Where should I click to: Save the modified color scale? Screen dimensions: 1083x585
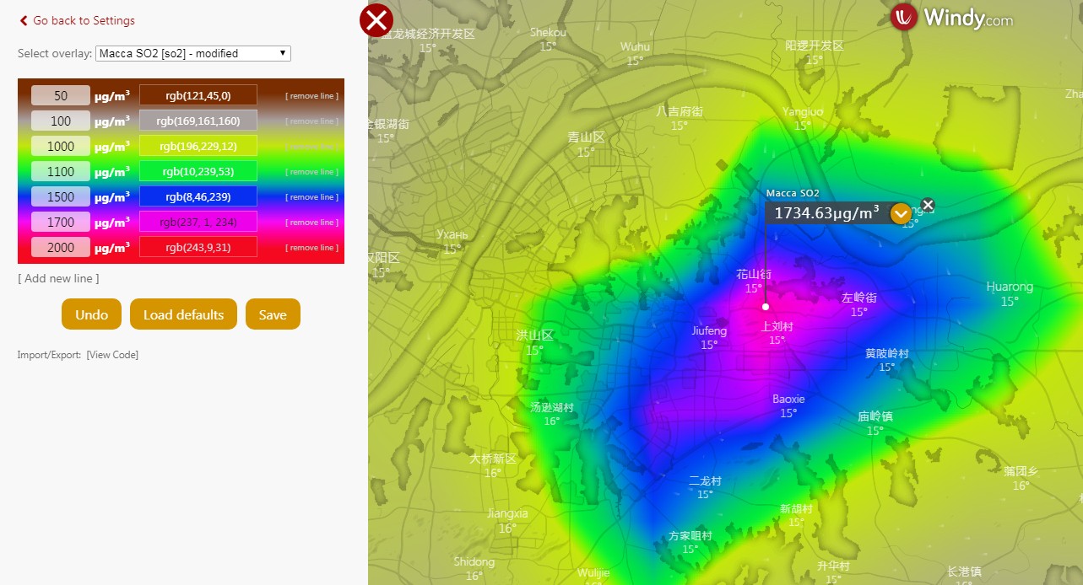[273, 314]
